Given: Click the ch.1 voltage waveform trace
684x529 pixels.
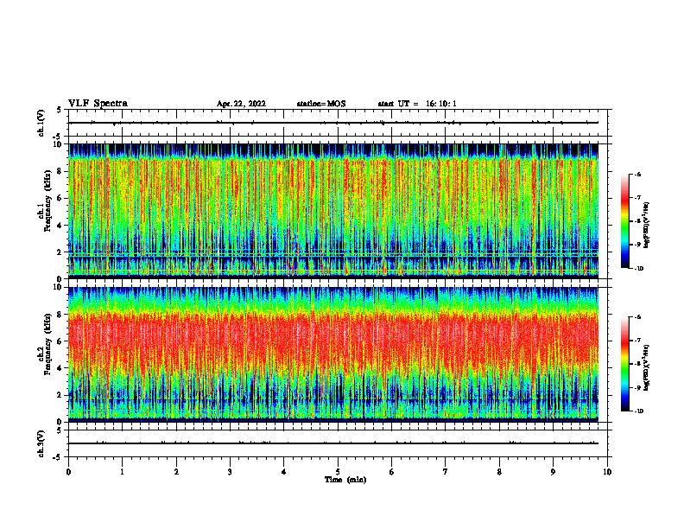Looking at the screenshot, I should [333, 123].
